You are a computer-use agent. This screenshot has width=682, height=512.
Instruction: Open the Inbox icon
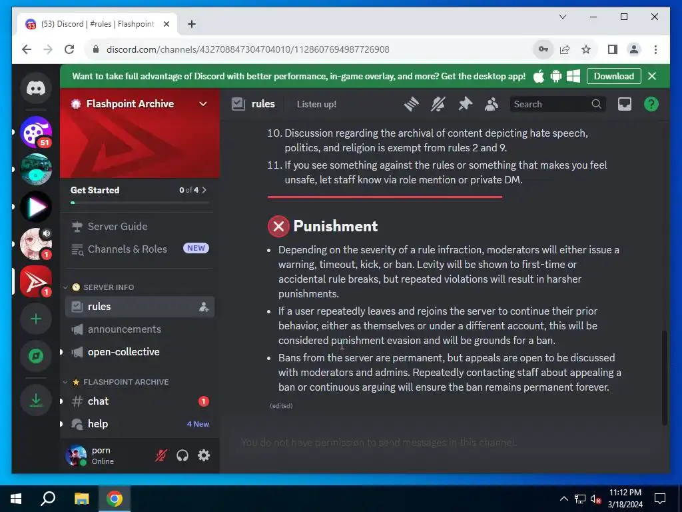625,104
